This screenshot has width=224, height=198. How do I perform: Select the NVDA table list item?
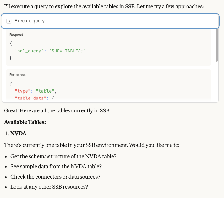pos(18,134)
